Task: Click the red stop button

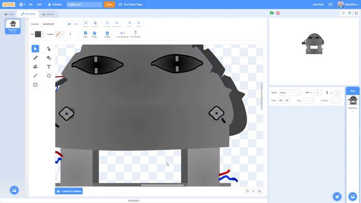Action: 278,13
